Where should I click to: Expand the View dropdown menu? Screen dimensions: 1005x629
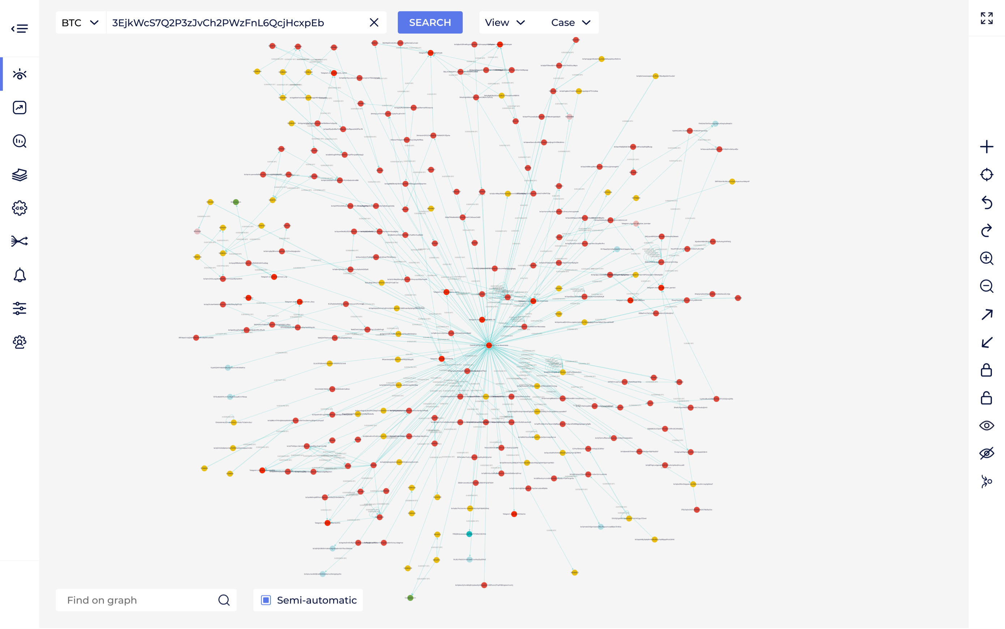tap(505, 22)
